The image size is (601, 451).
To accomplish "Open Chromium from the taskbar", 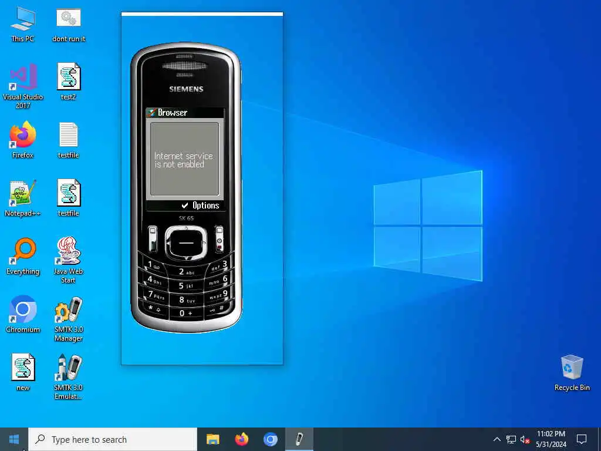I will tap(270, 439).
